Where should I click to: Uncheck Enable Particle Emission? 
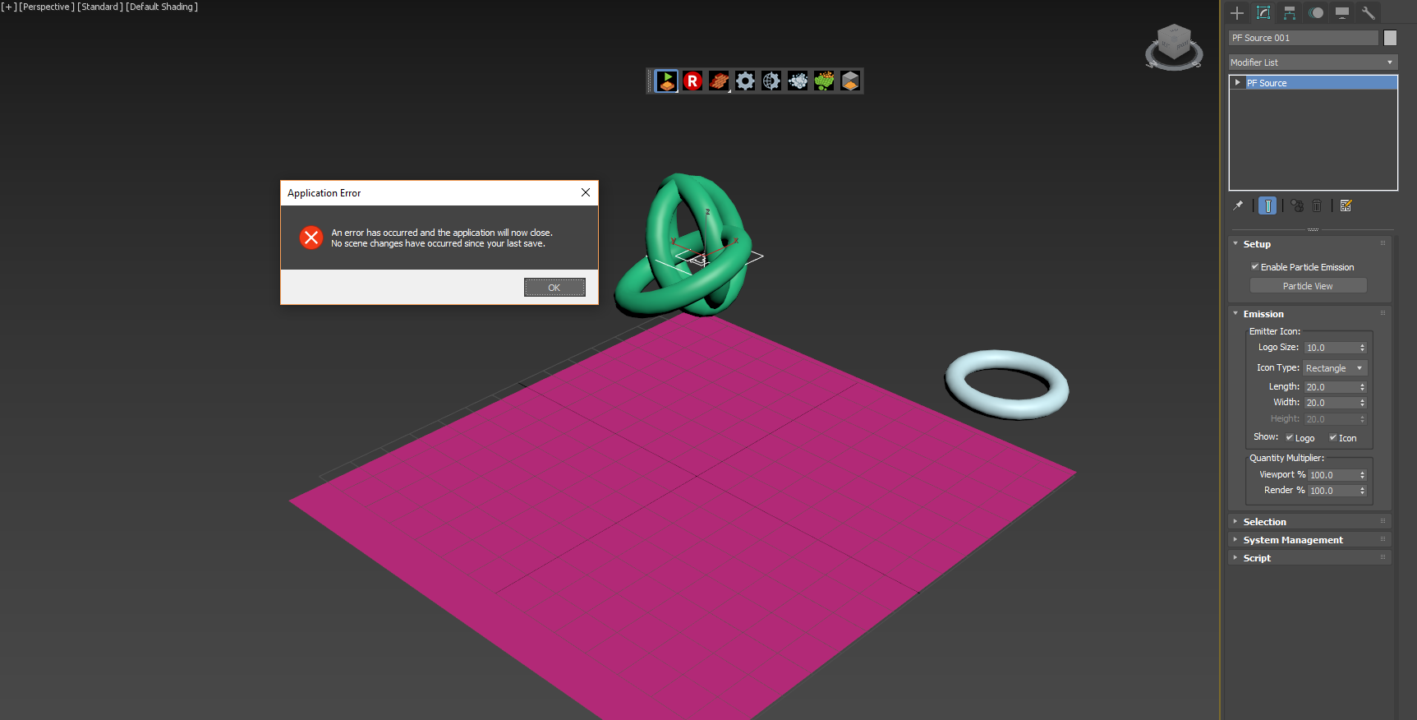[x=1255, y=267]
